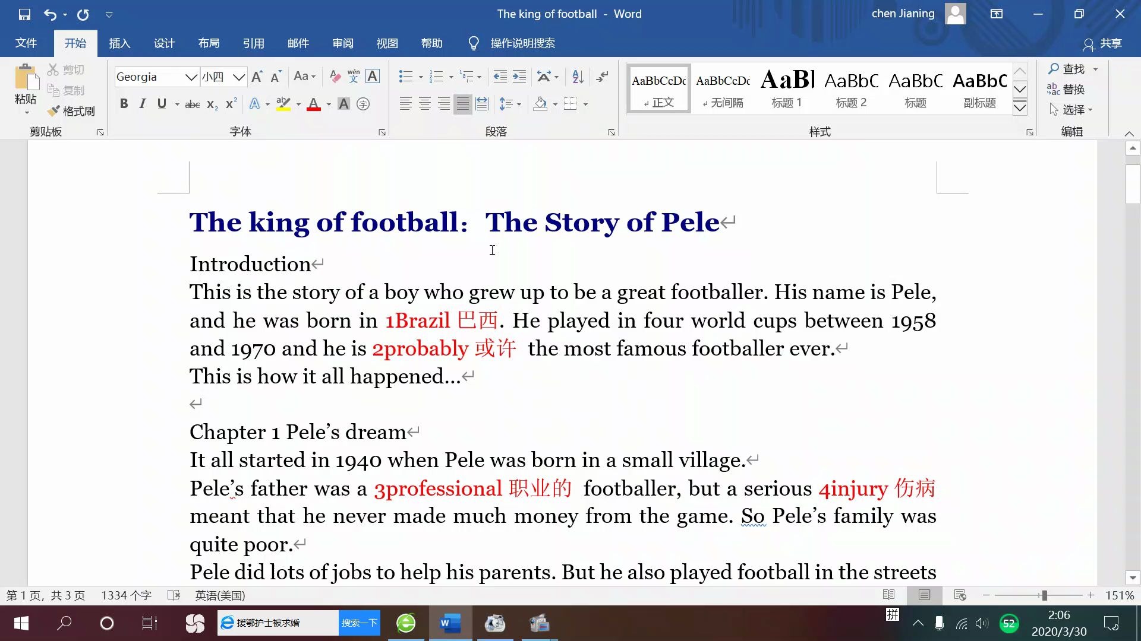The height and width of the screenshot is (641, 1141).
Task: Click the distributed alignment icon
Action: coord(482,104)
